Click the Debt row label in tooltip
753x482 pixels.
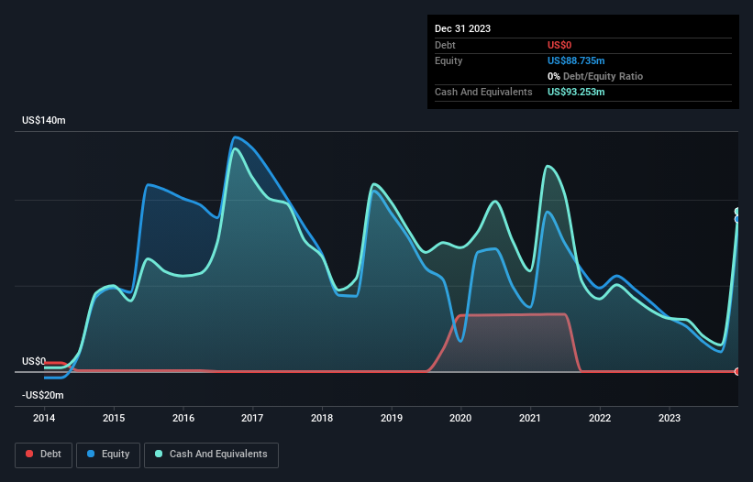[445, 45]
